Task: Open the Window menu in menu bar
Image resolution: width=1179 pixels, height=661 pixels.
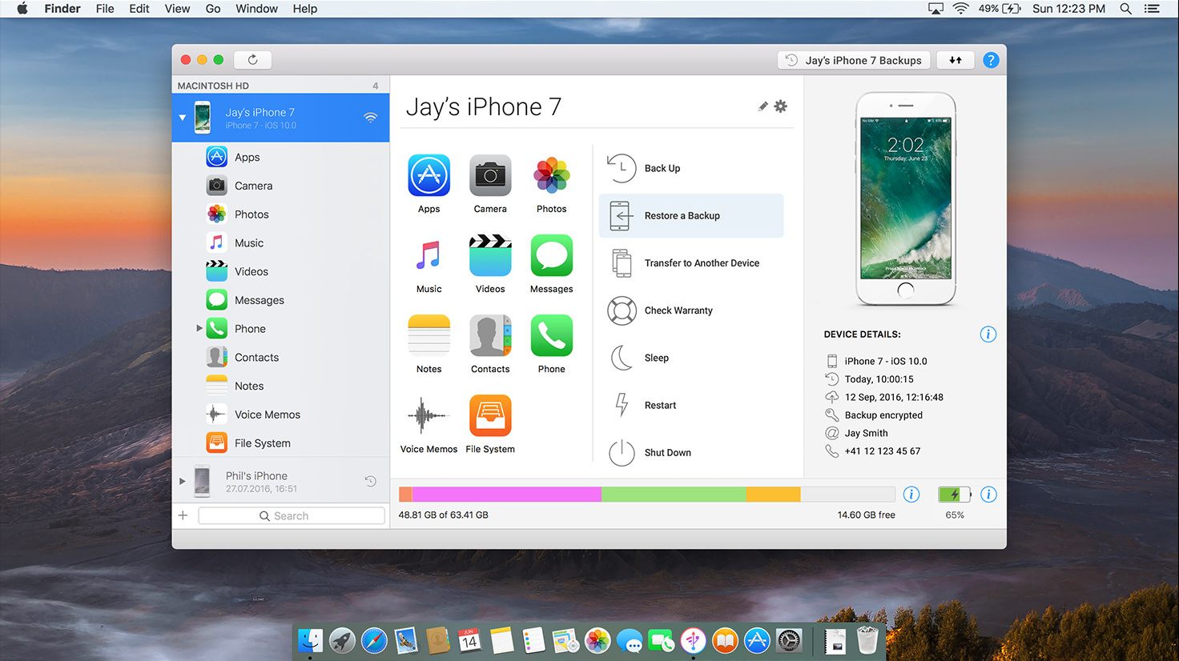Action: pos(256,9)
